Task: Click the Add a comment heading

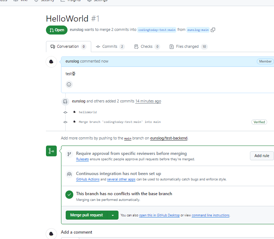Action: 76,232
